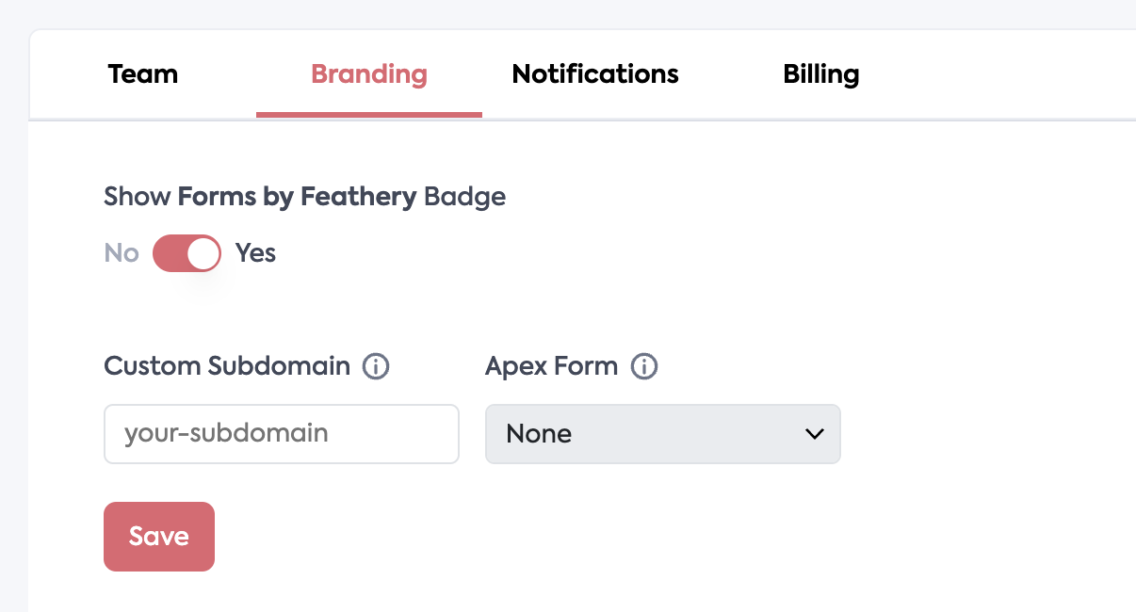1136x612 pixels.
Task: Open the Apex Form dropdown
Action: (x=662, y=434)
